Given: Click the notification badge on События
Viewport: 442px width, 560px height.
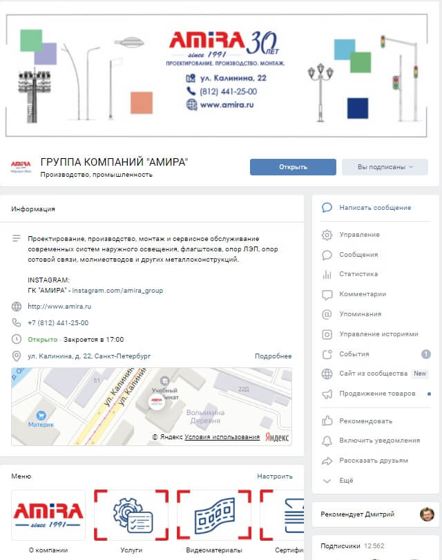Looking at the screenshot, I should [x=426, y=354].
